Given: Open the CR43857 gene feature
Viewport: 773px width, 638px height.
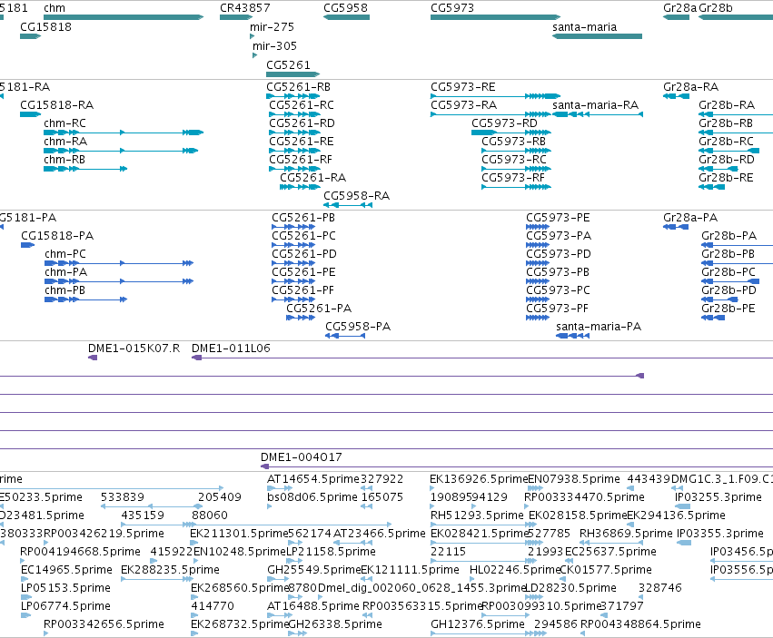Looking at the screenshot, I should (x=236, y=17).
